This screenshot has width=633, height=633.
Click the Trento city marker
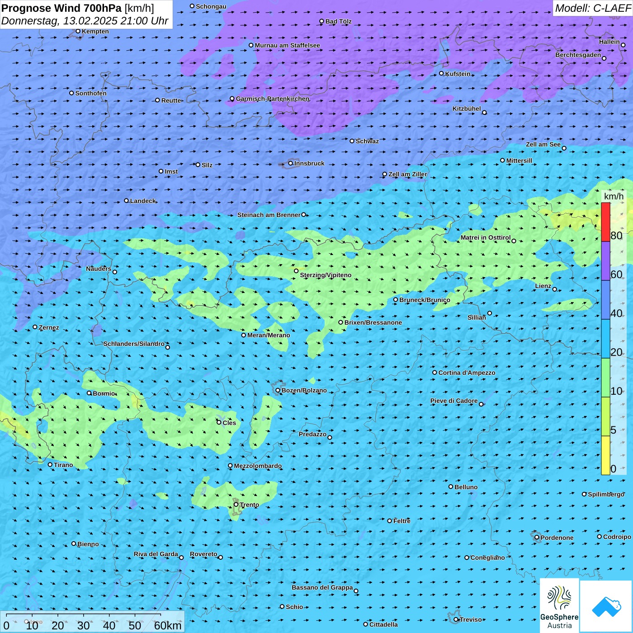tap(236, 505)
